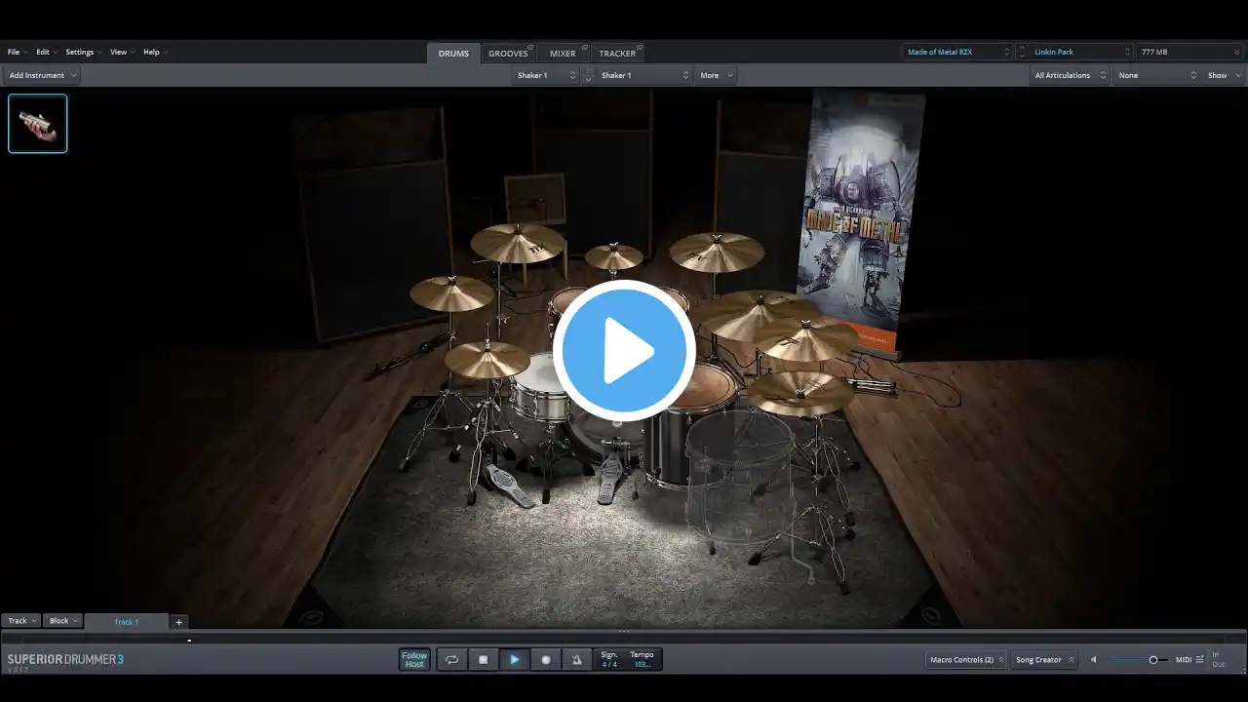1248x702 pixels.
Task: Adjust the master volume slider
Action: tap(1139, 660)
